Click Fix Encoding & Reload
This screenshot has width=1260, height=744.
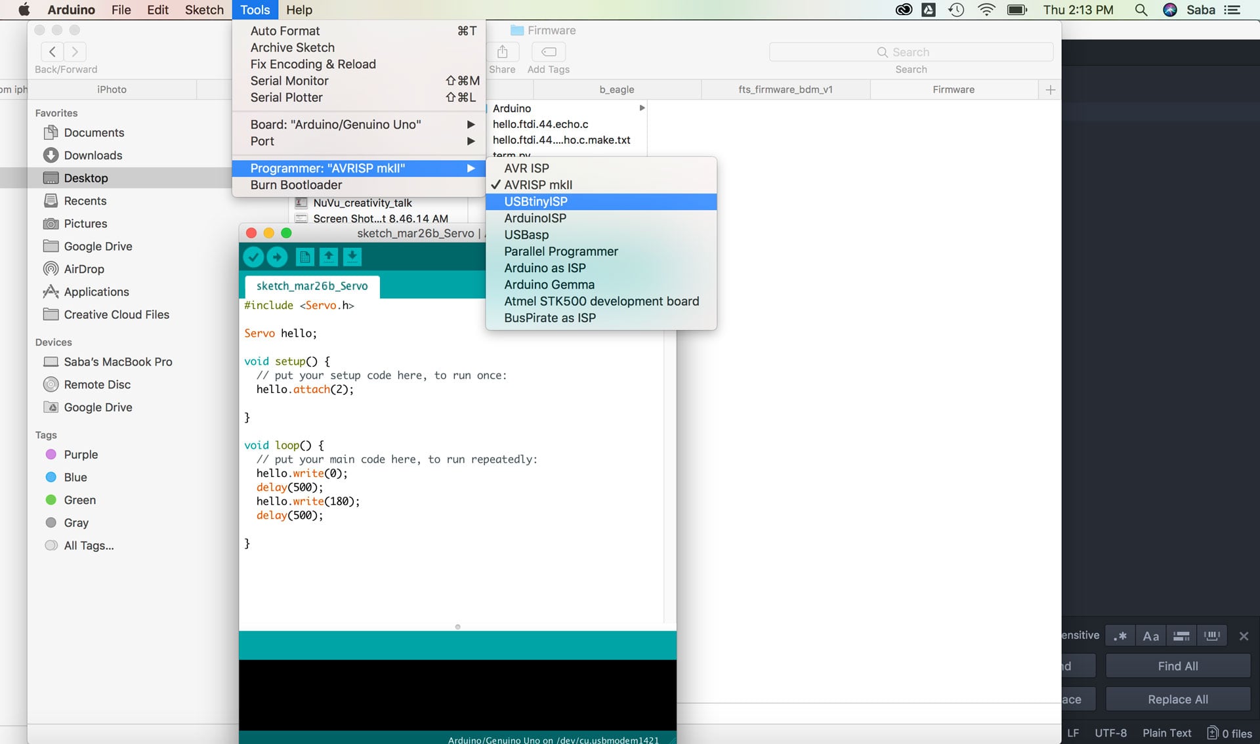click(358, 64)
